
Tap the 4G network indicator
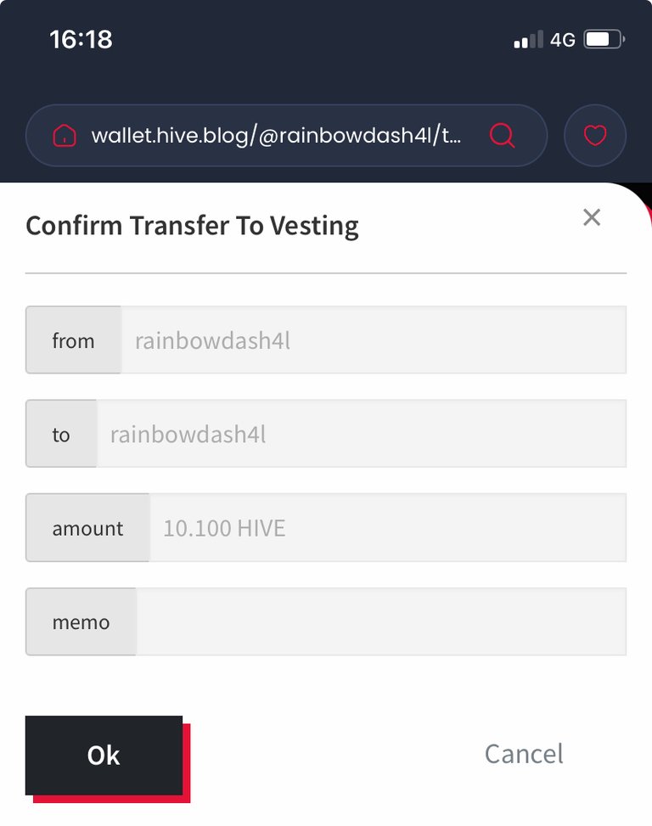pos(563,40)
